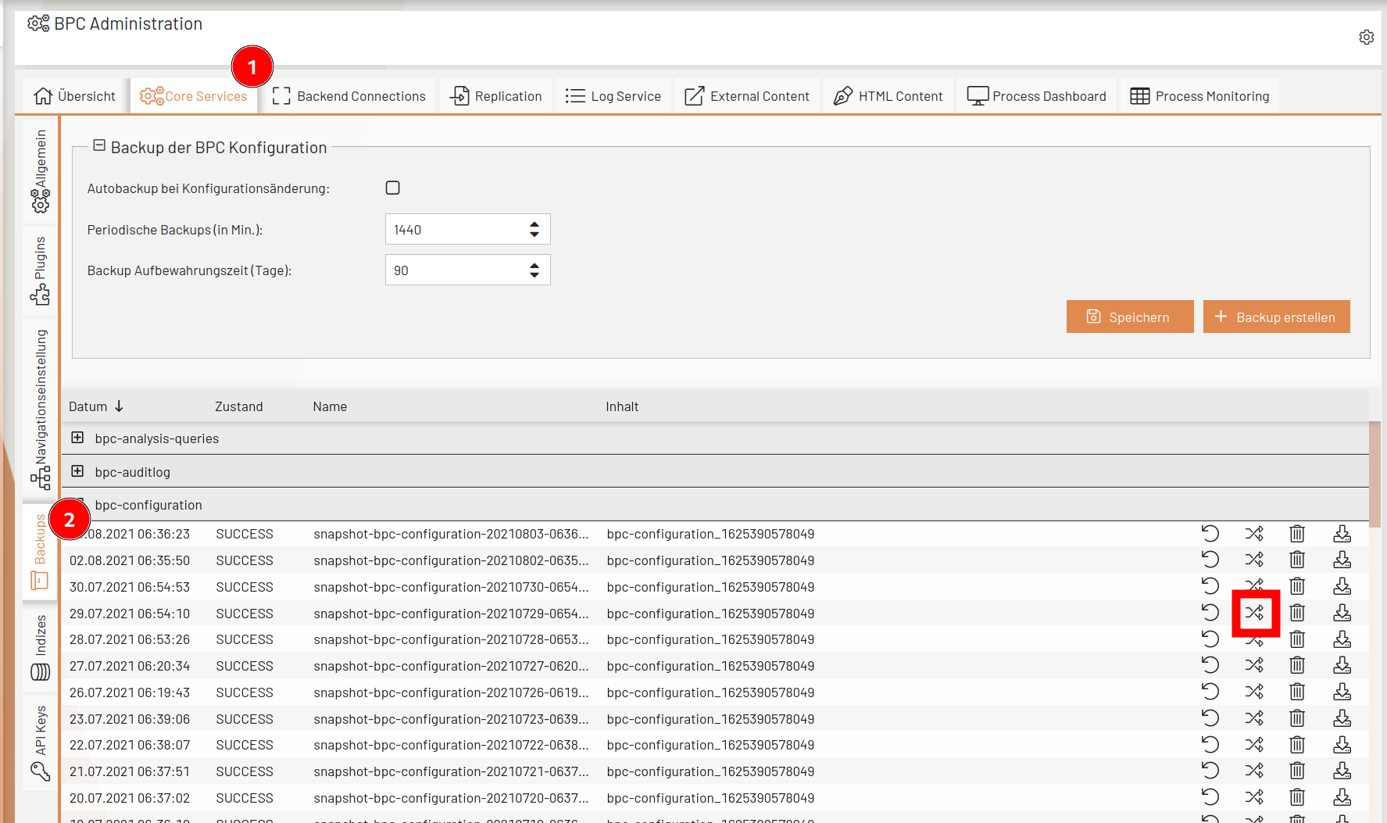Click the highlighted compare icon on the 29.07.2021 row
The width and height of the screenshot is (1387, 823).
click(1255, 613)
